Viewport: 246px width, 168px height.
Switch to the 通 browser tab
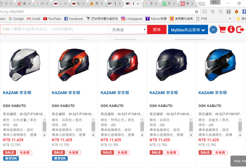24,3
